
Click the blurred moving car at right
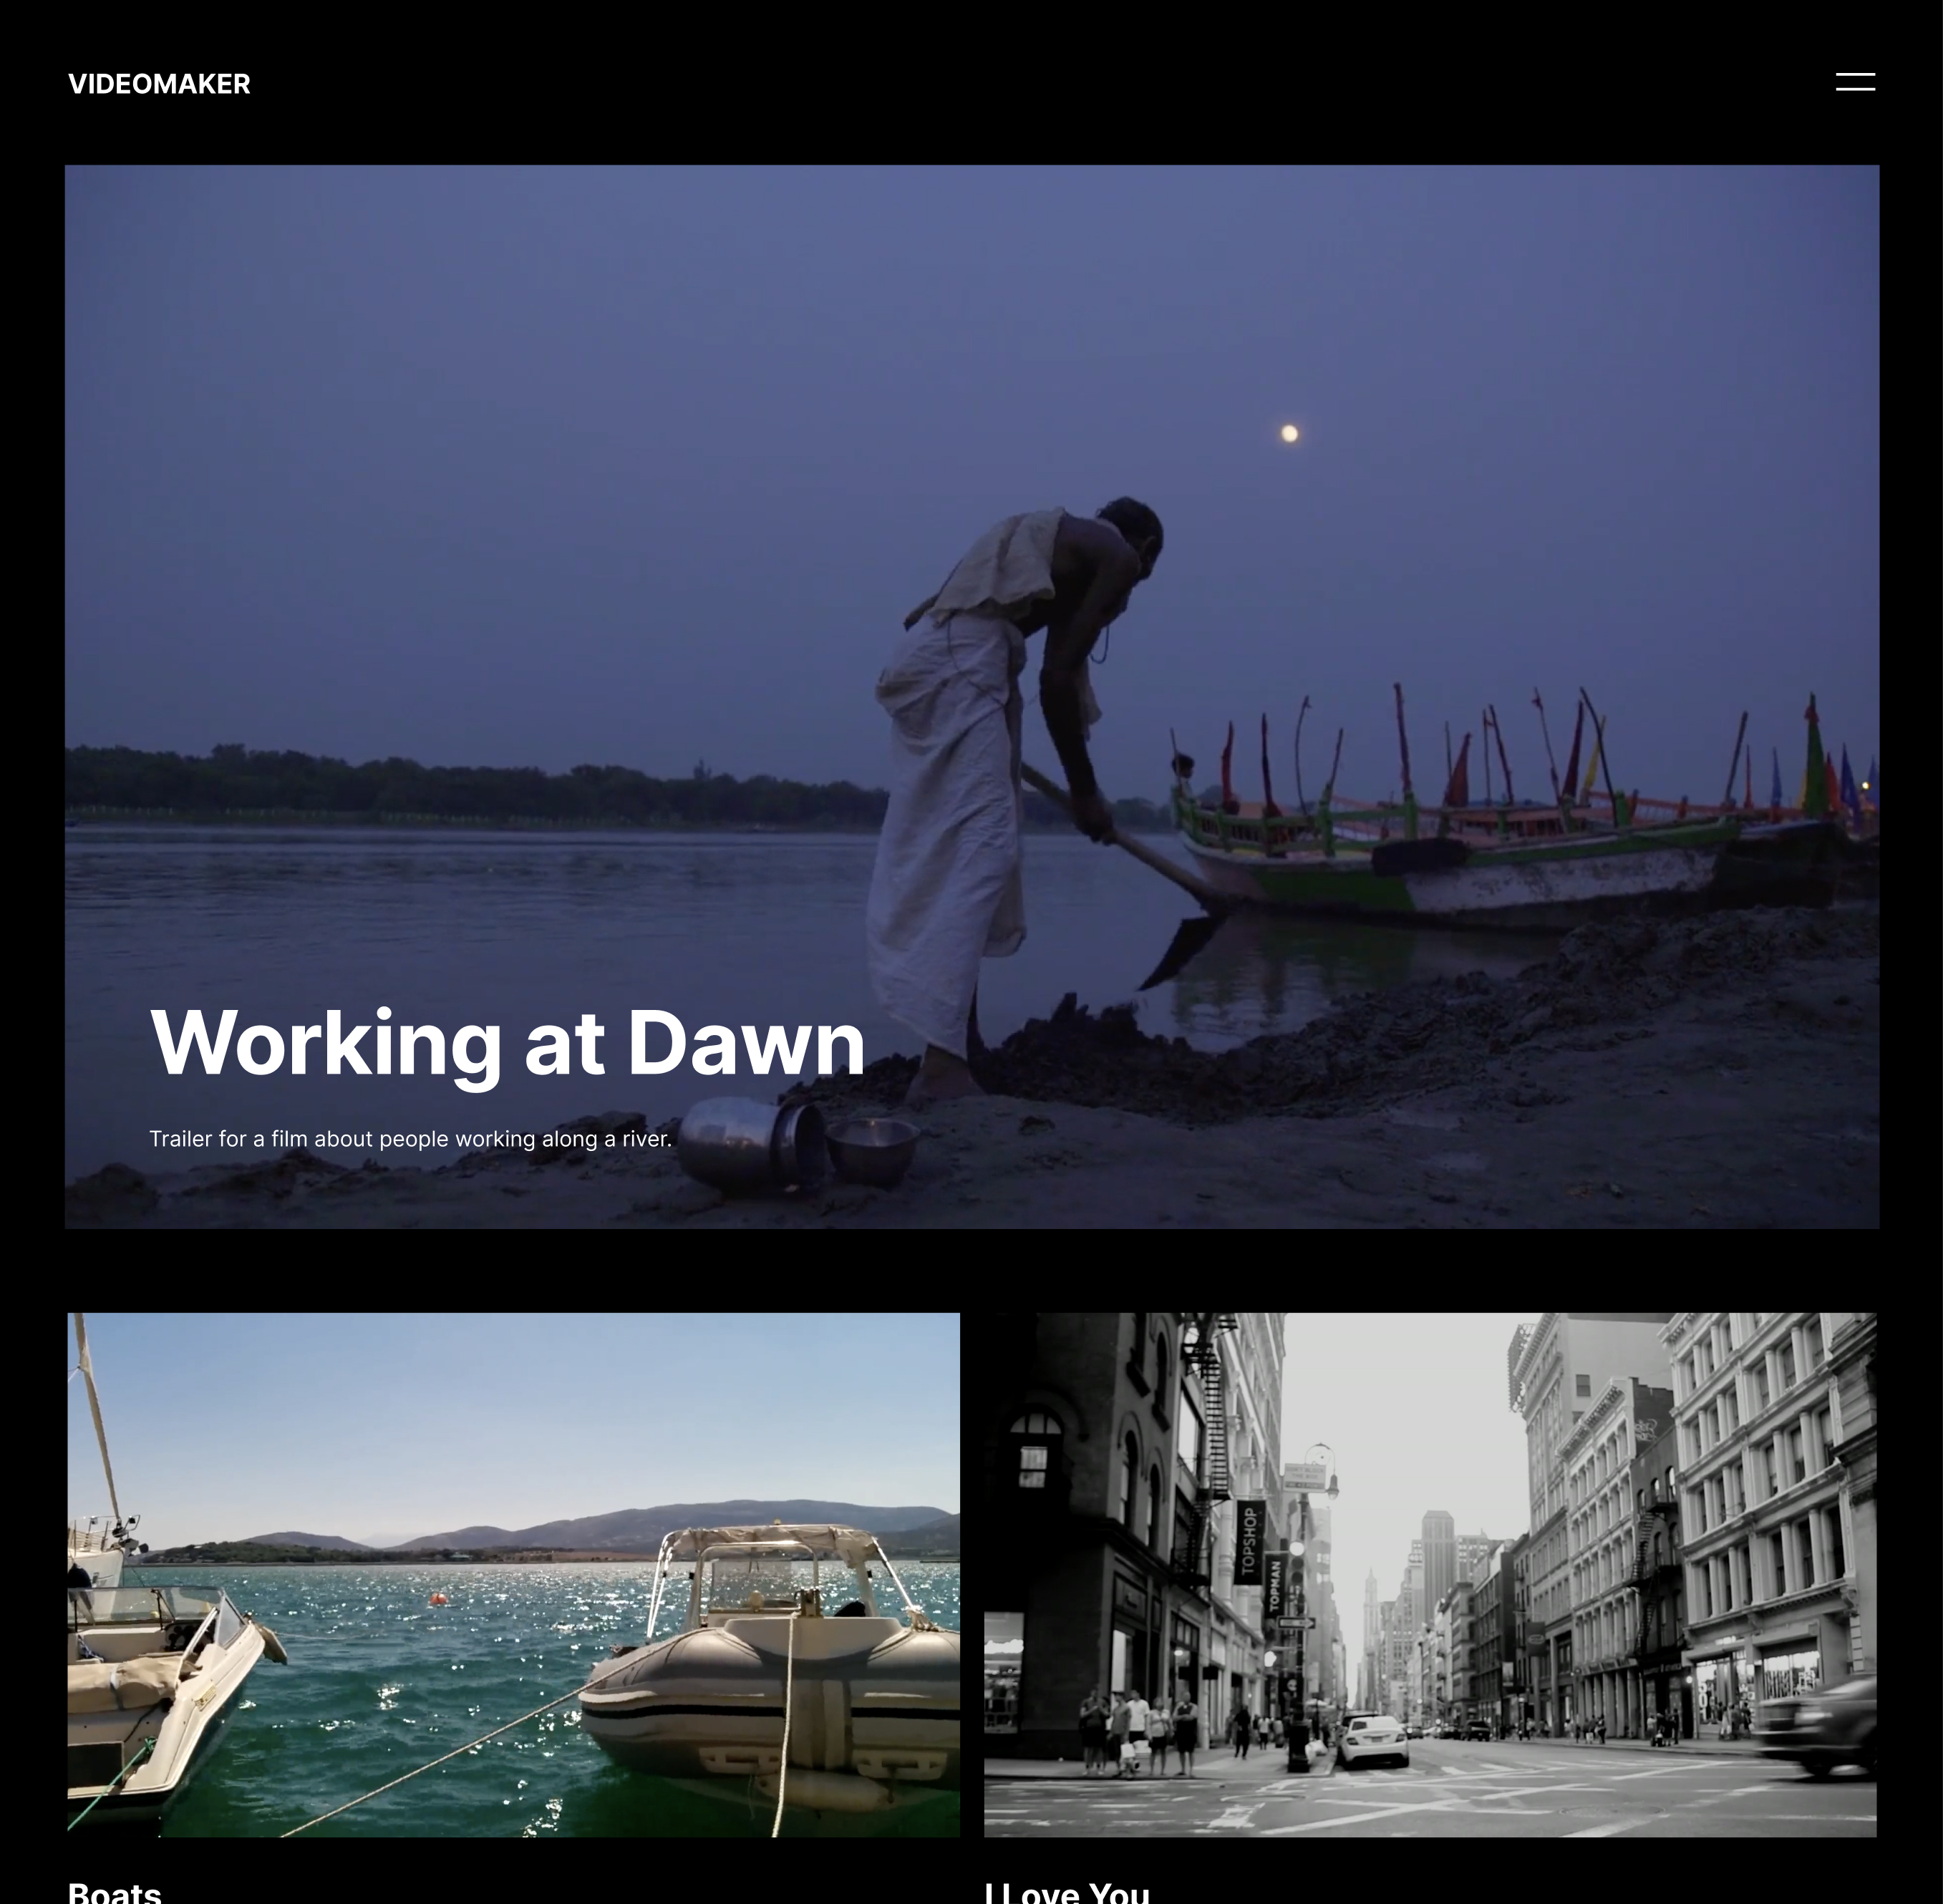click(x=1820, y=1725)
